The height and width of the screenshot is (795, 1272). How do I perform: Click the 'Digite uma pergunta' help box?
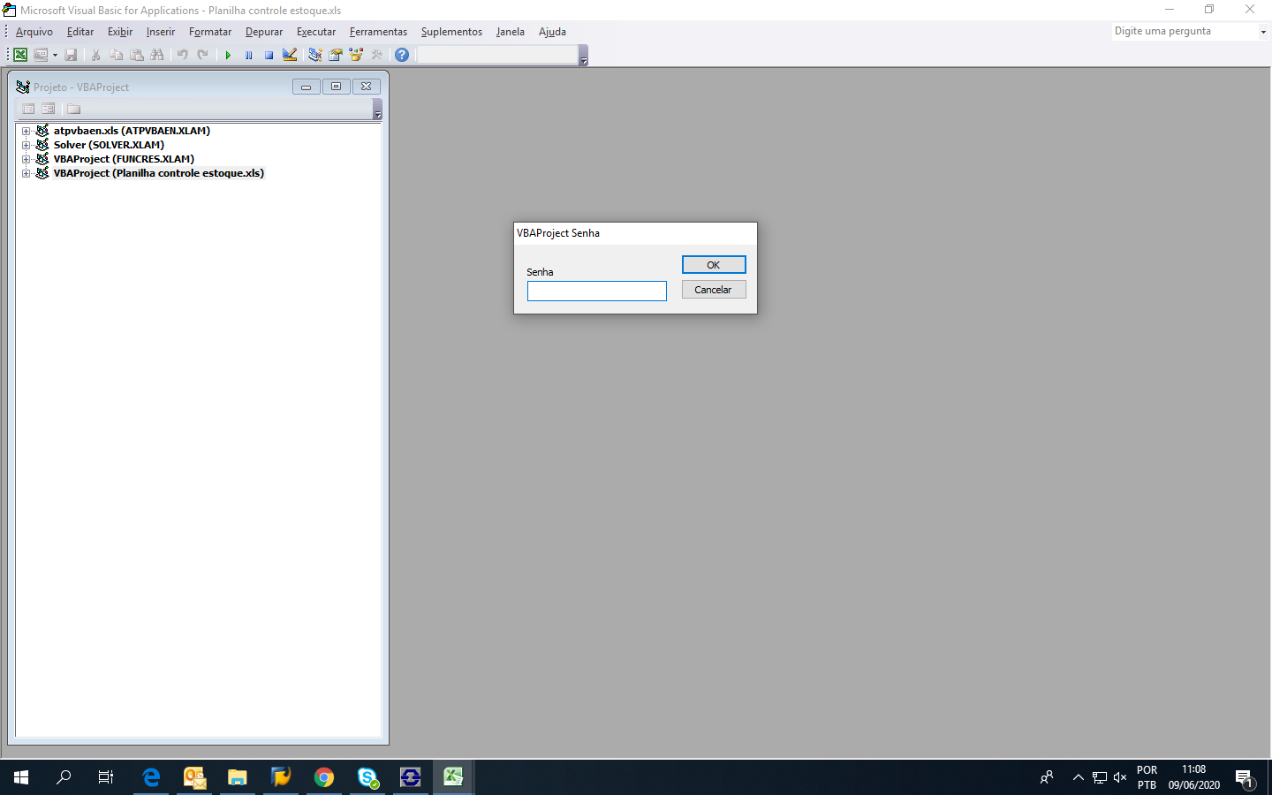pos(1185,31)
